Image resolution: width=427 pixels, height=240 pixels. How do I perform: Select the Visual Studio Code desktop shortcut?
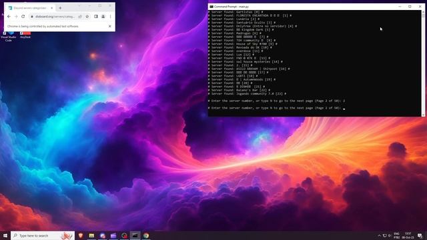pyautogui.click(x=9, y=37)
